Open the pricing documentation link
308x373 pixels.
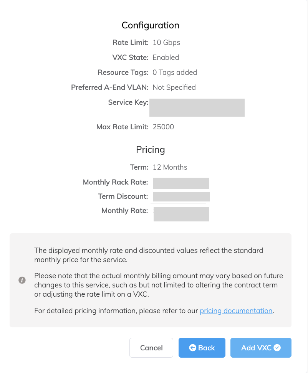[x=236, y=310]
